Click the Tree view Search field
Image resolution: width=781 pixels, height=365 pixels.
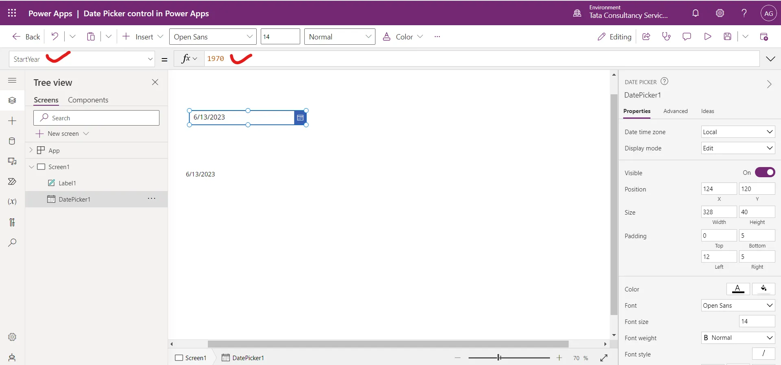(x=96, y=118)
